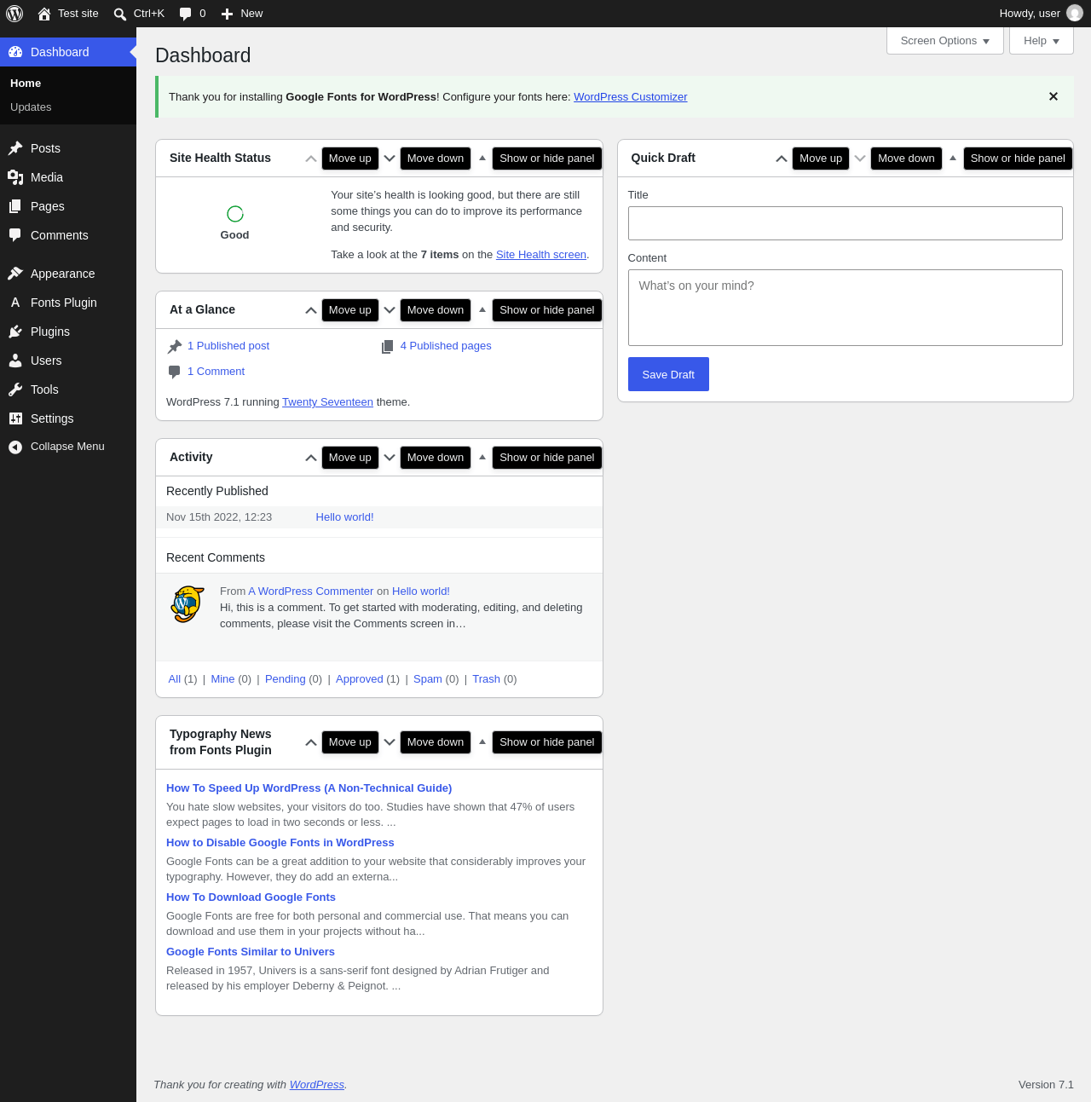Image resolution: width=1091 pixels, height=1102 pixels.
Task: Click the Pages icon in sidebar
Action: click(x=15, y=206)
